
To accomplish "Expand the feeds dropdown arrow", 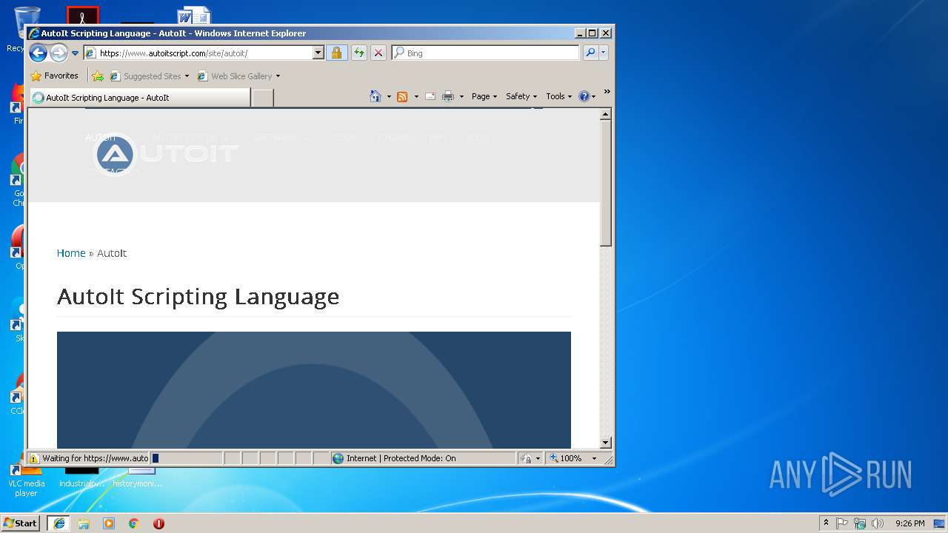I will click(416, 96).
